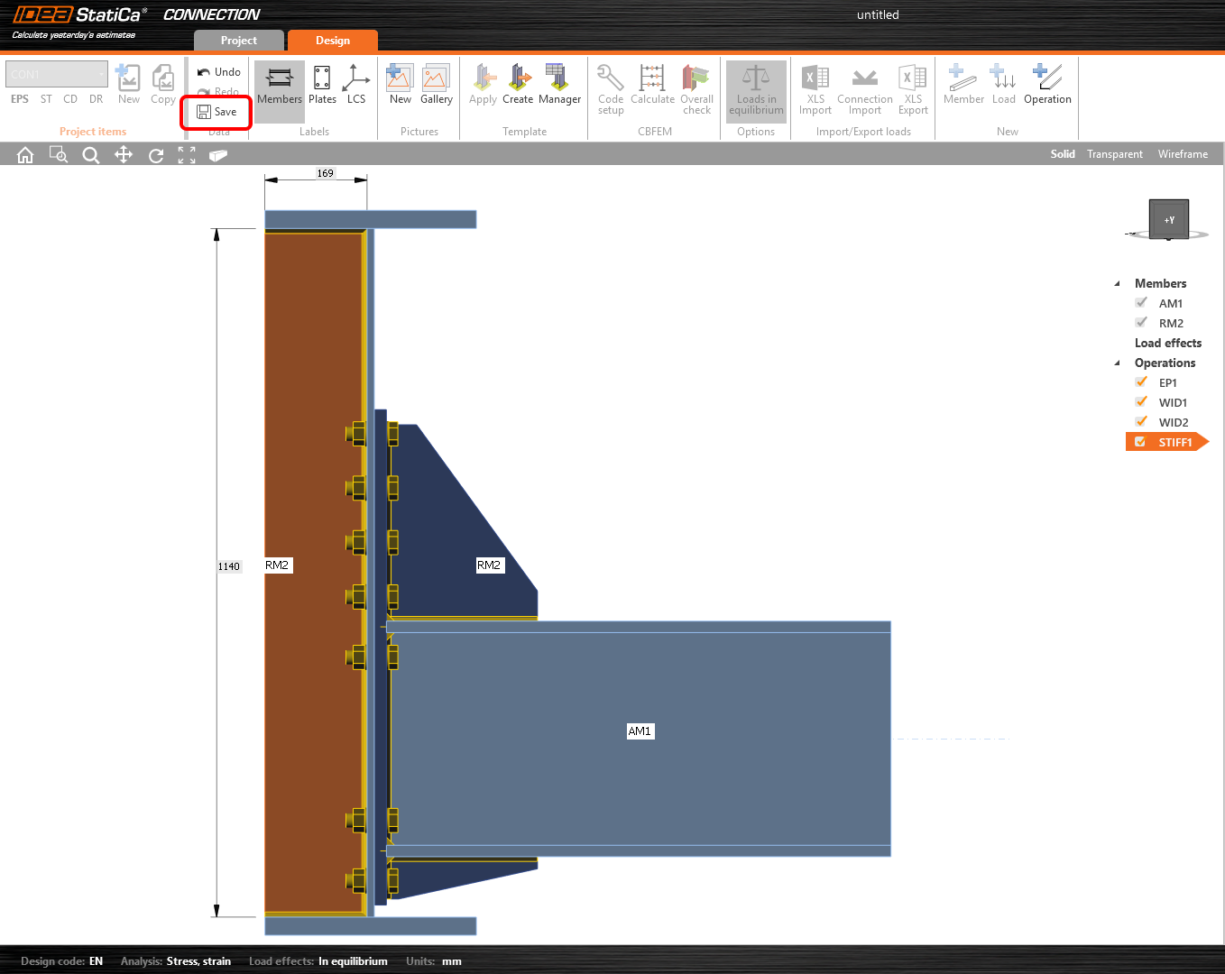
Task: Switch to the Project tab
Action: [x=238, y=41]
